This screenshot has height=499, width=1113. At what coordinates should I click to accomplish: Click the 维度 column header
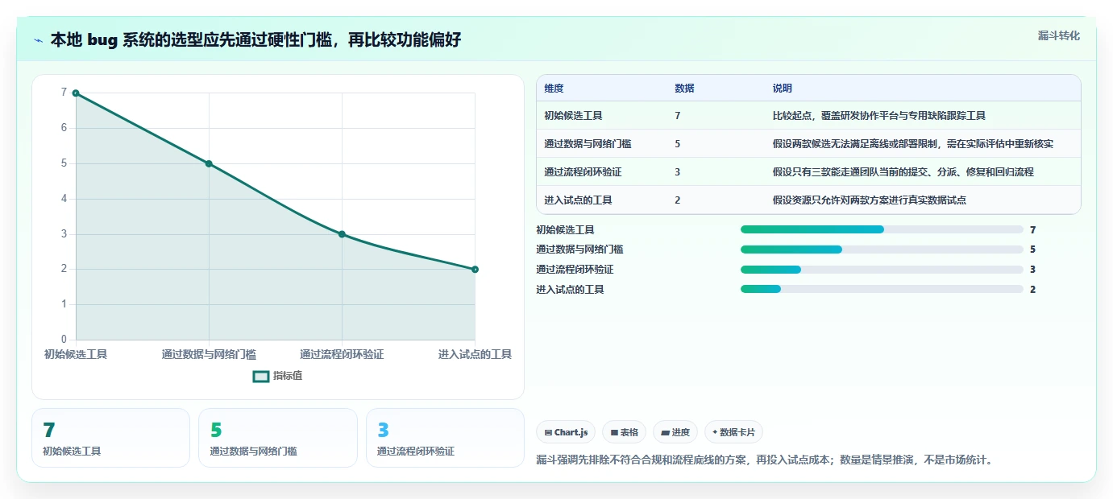[x=554, y=88]
